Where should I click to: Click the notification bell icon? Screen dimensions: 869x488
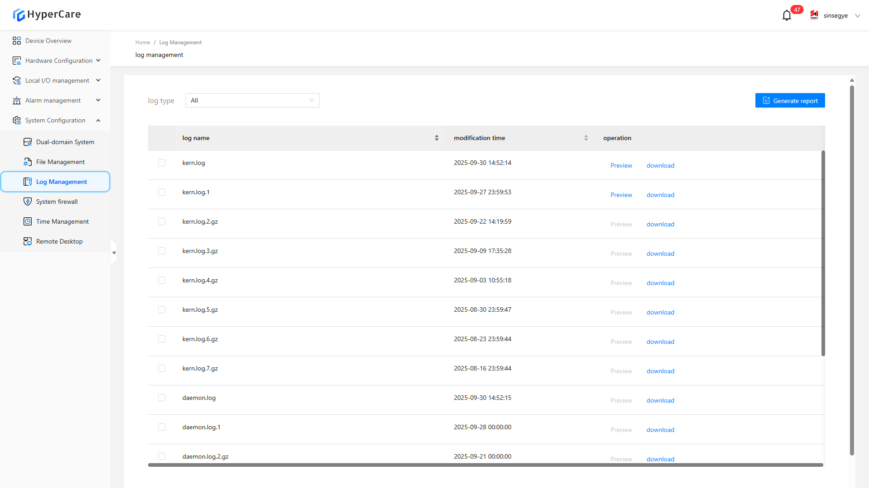pos(787,15)
